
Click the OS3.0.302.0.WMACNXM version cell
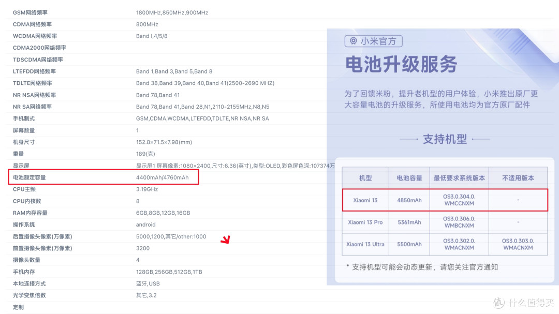459,244
